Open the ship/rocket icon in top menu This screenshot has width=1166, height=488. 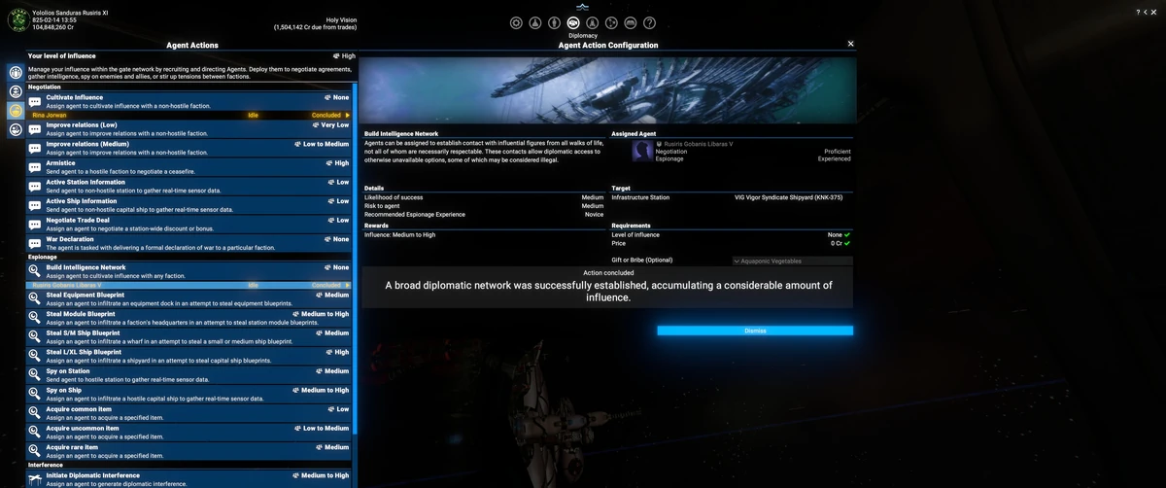593,22
